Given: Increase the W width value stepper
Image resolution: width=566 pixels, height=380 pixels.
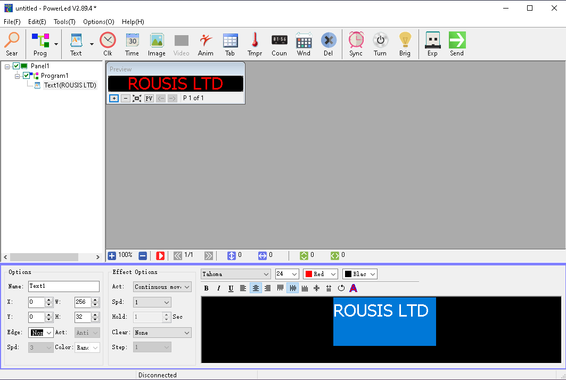Looking at the screenshot, I should 95,300.
